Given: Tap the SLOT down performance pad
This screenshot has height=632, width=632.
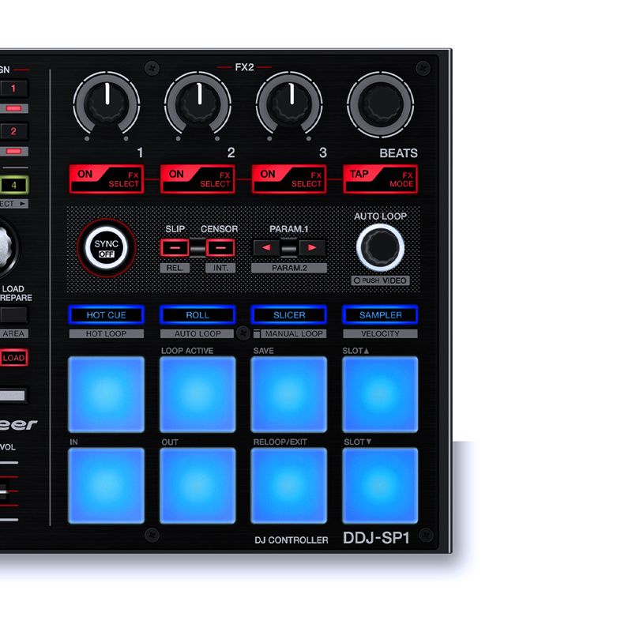Looking at the screenshot, I should tap(381, 486).
